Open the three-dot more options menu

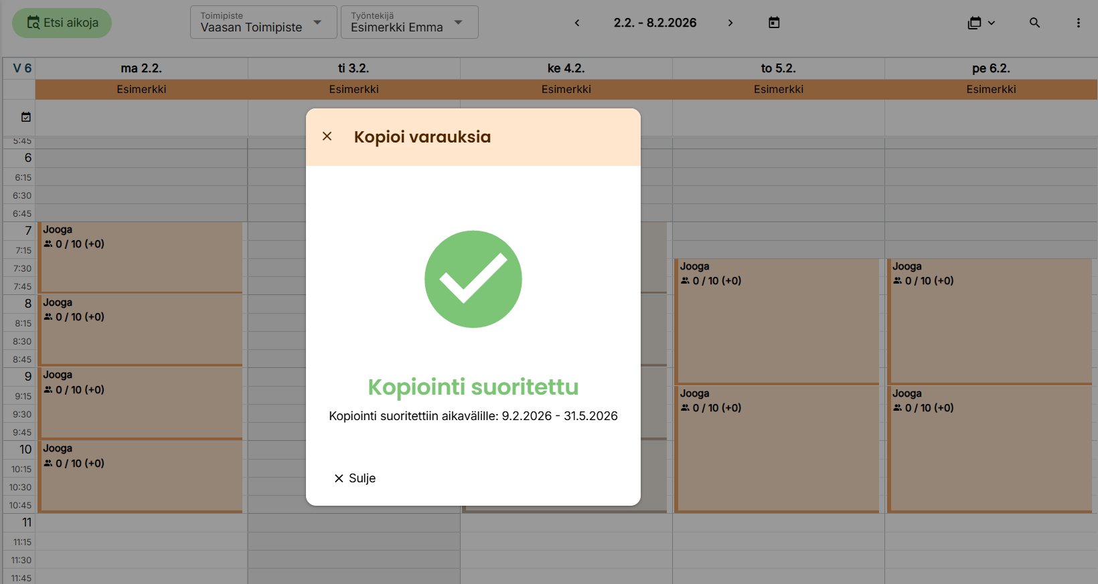(x=1078, y=23)
